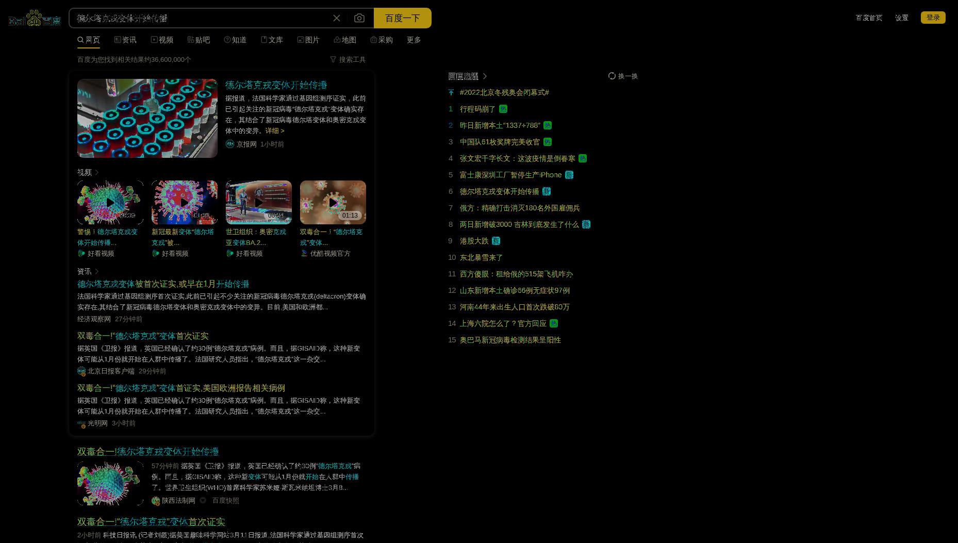Go to 百度首页 link
Image resolution: width=958 pixels, height=543 pixels.
pos(869,18)
